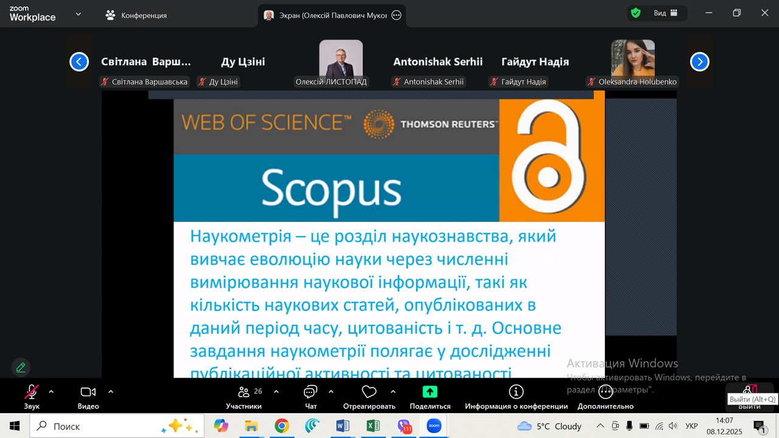The image size is (779, 438).
Task: Open Windows Start menu
Action: click(15, 426)
